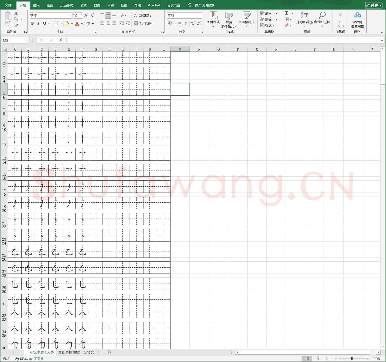The width and height of the screenshot is (386, 362).
Task: Activate the Format Painter brush
Action: tap(16, 25)
